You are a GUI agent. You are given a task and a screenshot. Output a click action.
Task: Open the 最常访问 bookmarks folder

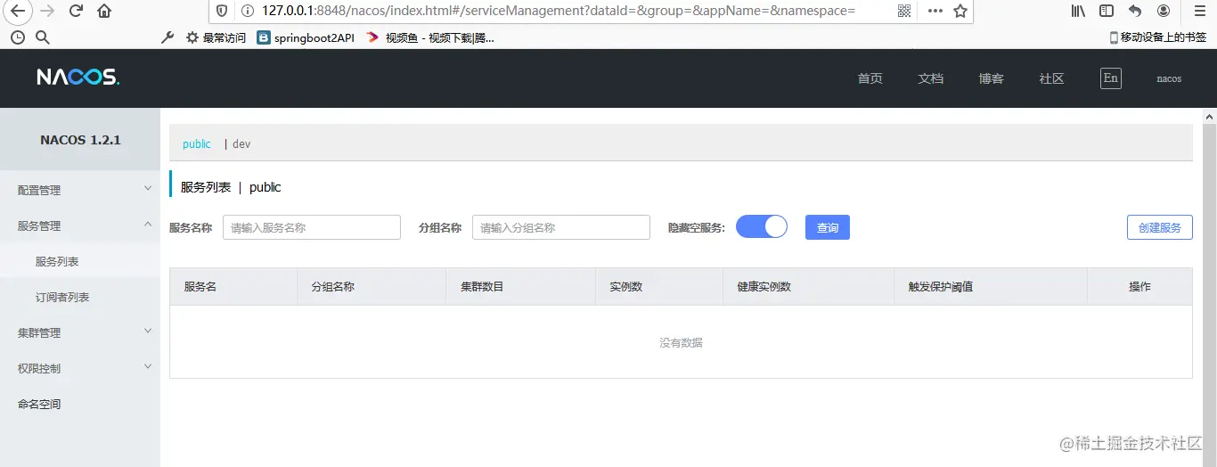click(215, 37)
